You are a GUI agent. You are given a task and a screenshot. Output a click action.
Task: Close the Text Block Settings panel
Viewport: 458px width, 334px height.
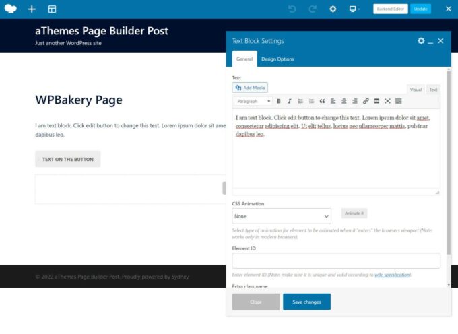coord(440,41)
